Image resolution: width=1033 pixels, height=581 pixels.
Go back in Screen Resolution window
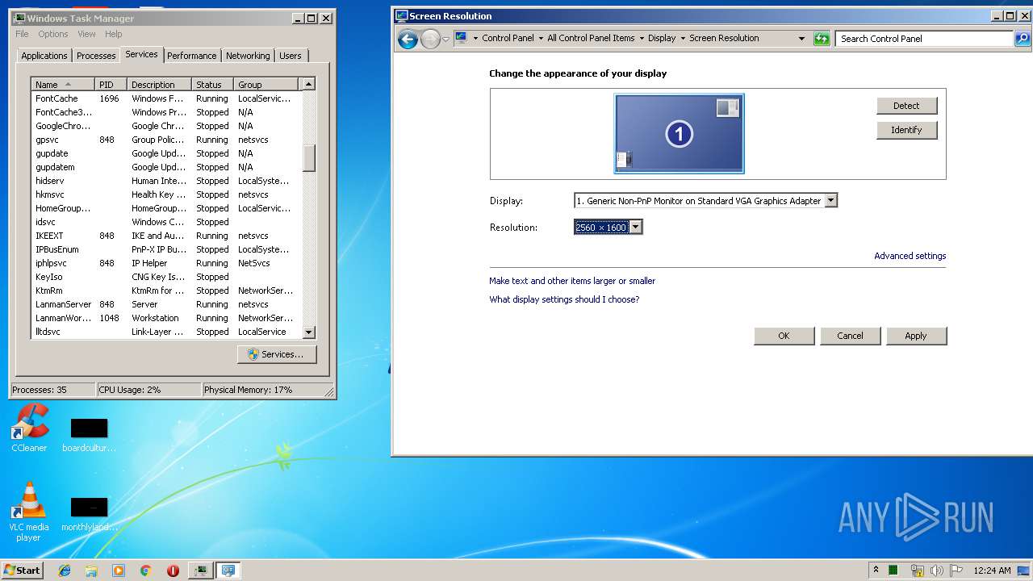(x=408, y=39)
